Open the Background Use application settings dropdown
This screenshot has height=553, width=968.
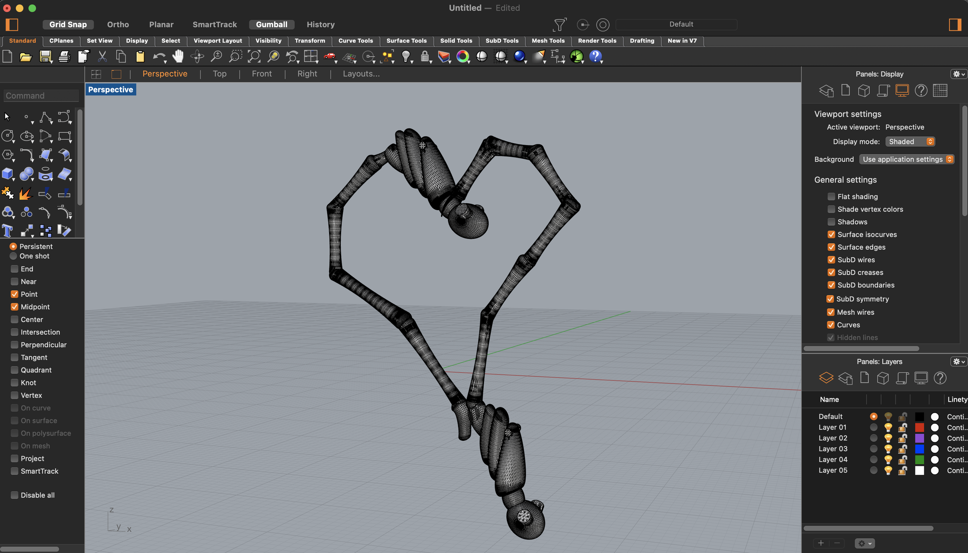(906, 159)
